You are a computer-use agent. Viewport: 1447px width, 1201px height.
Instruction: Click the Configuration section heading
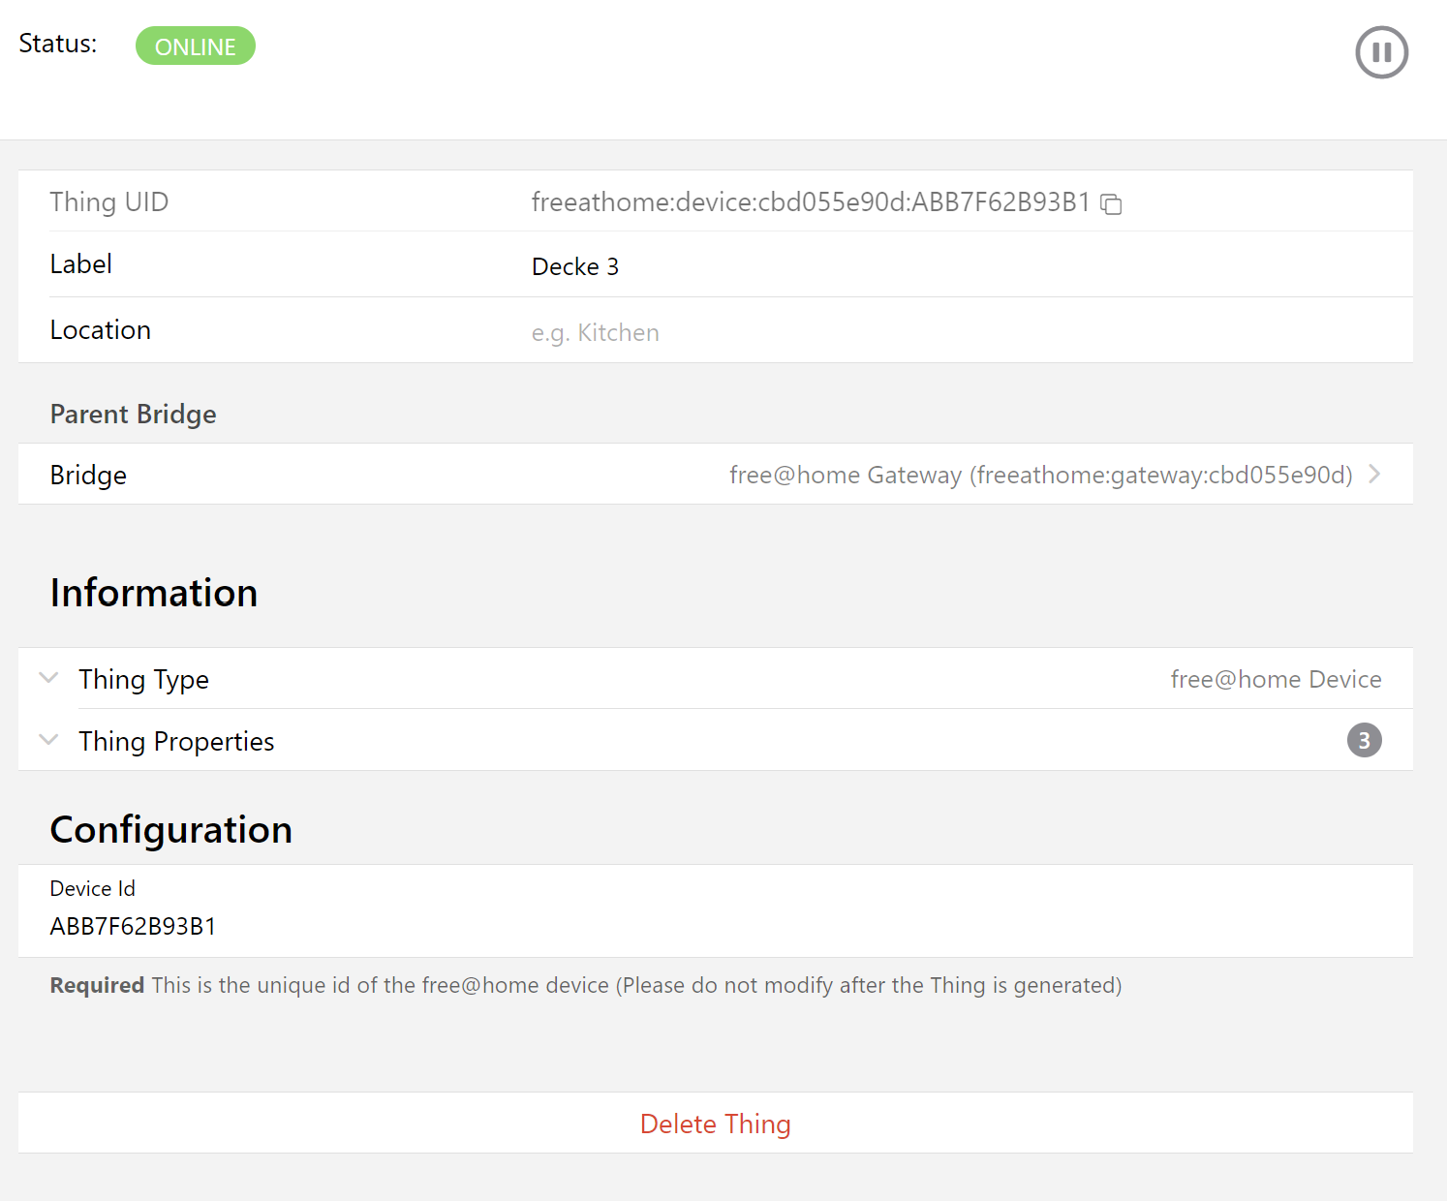171,829
